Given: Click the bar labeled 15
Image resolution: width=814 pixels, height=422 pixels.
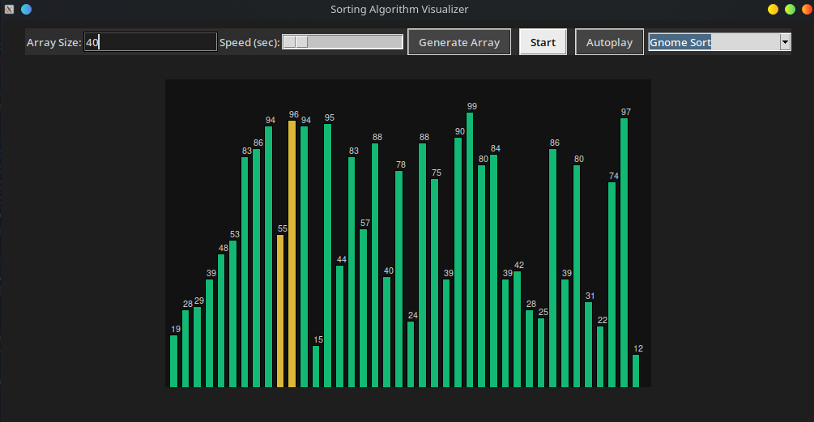Looking at the screenshot, I should click(x=316, y=366).
